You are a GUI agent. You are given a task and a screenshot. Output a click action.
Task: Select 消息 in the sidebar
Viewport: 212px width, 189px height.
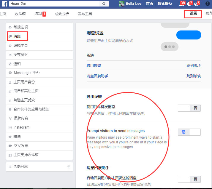pos(39,36)
